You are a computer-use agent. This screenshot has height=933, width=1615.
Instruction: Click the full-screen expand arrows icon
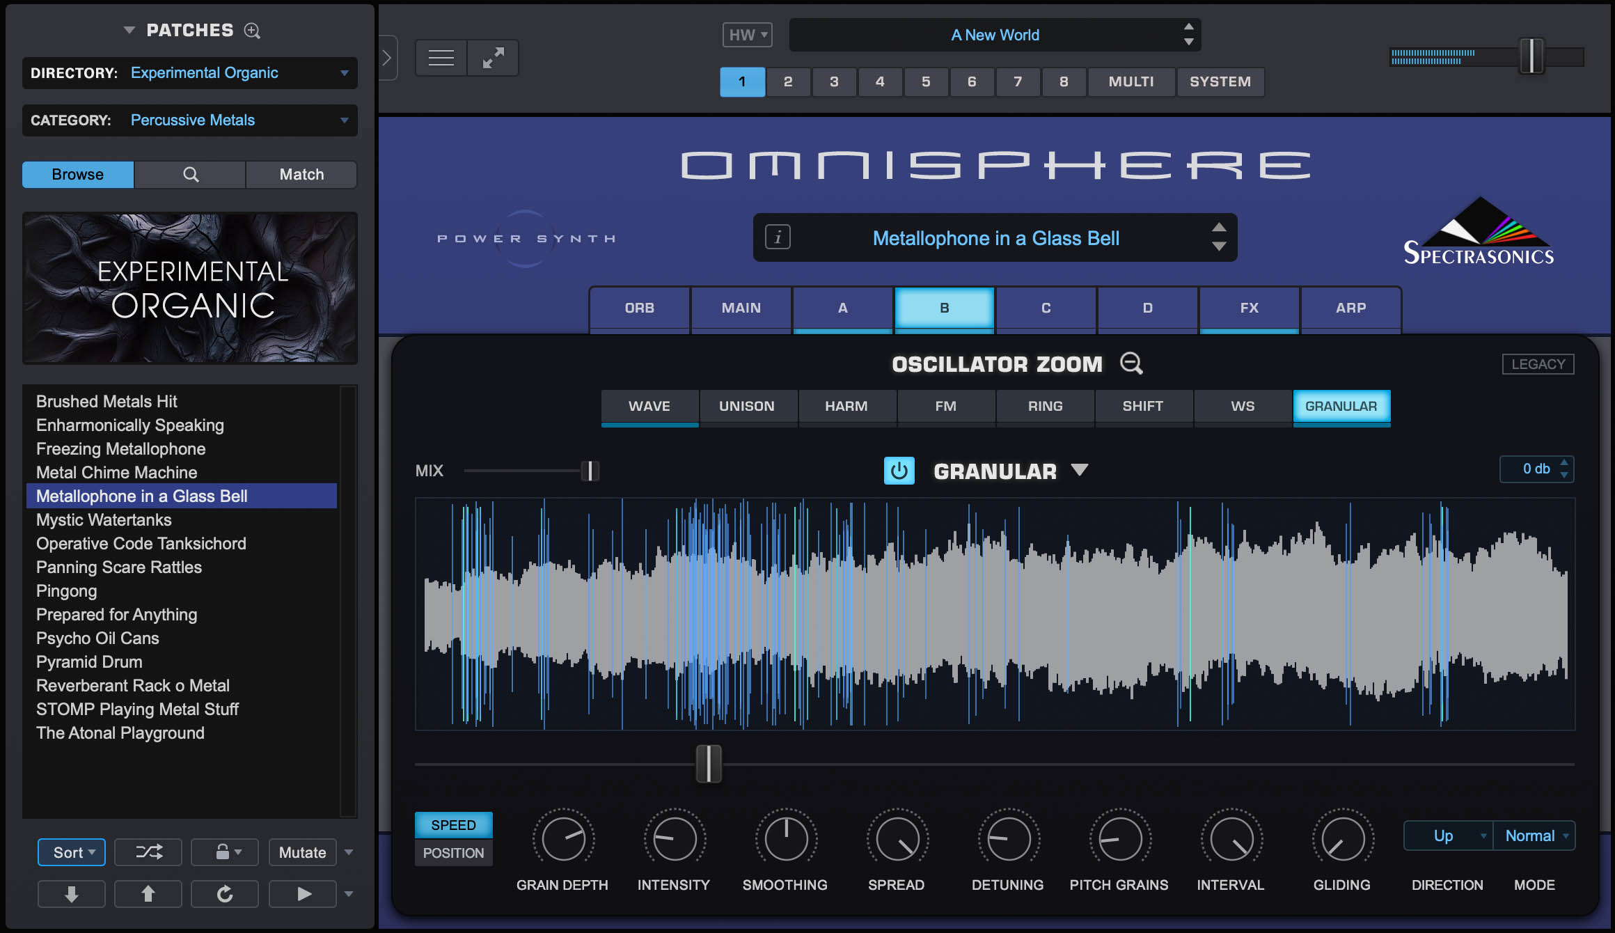tap(493, 57)
